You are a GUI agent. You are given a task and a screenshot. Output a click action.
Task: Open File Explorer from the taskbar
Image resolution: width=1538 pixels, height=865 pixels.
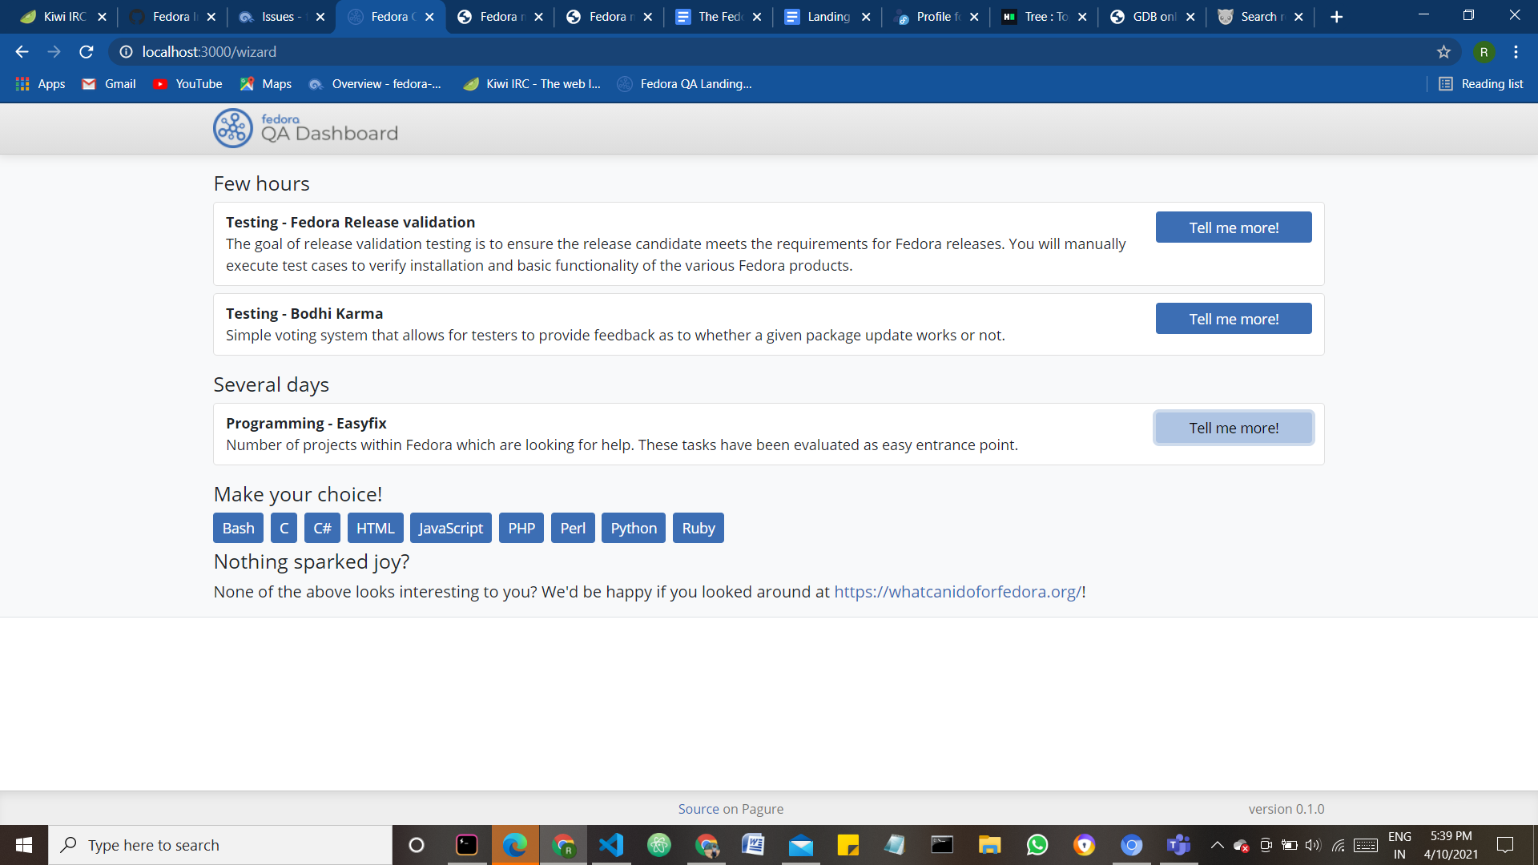point(989,845)
